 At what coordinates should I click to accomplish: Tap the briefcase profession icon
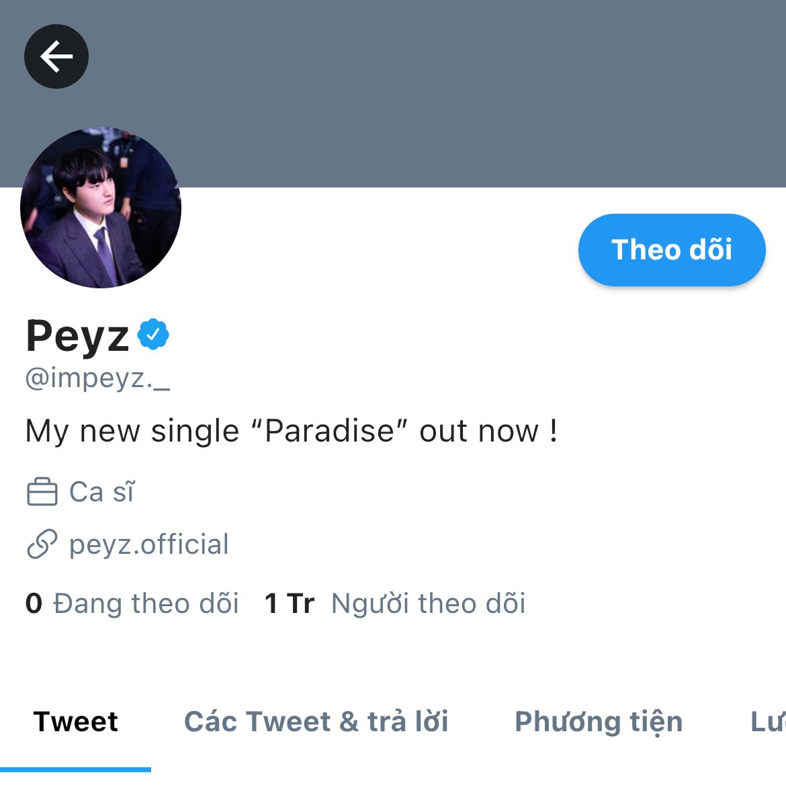click(42, 491)
